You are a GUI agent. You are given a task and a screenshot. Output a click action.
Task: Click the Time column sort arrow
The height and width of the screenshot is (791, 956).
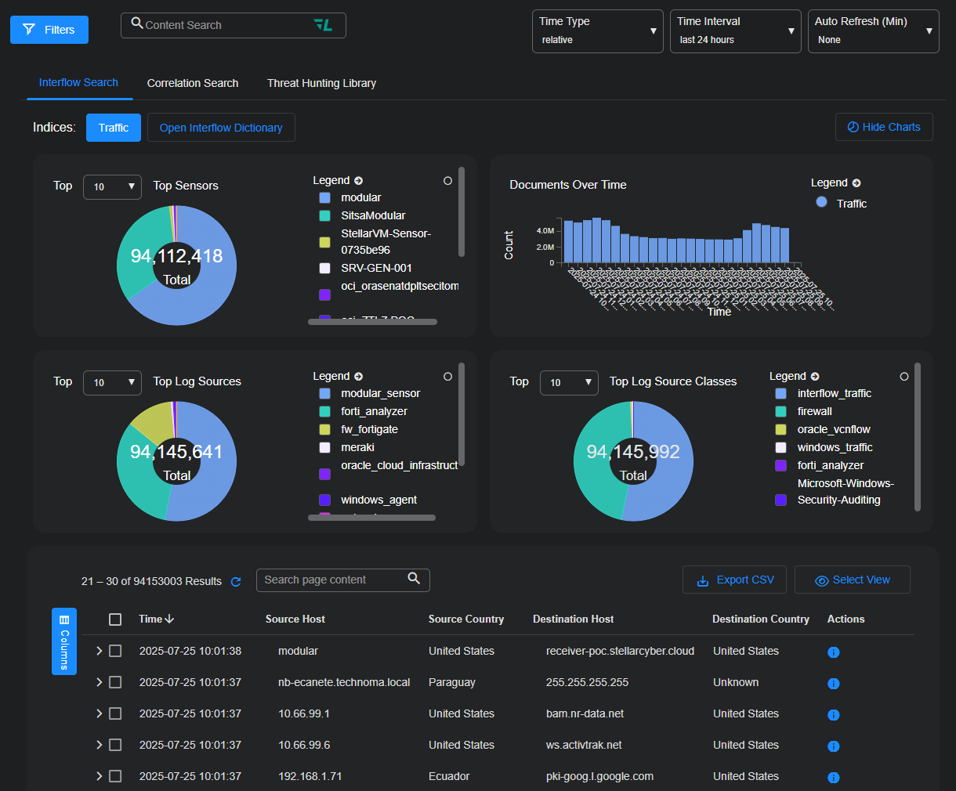coord(170,619)
